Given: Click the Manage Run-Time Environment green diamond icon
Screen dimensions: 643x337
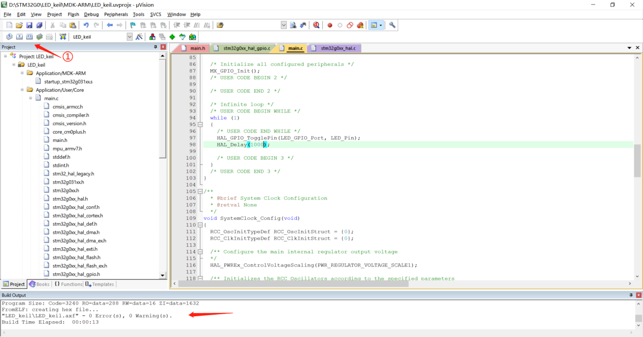Looking at the screenshot, I should point(172,37).
